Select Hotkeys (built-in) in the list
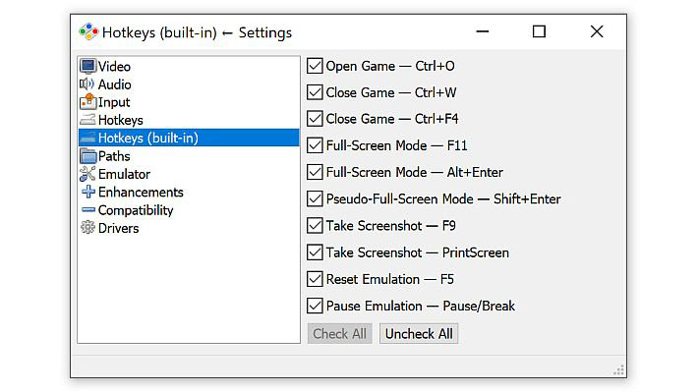698x392 pixels. (189, 138)
